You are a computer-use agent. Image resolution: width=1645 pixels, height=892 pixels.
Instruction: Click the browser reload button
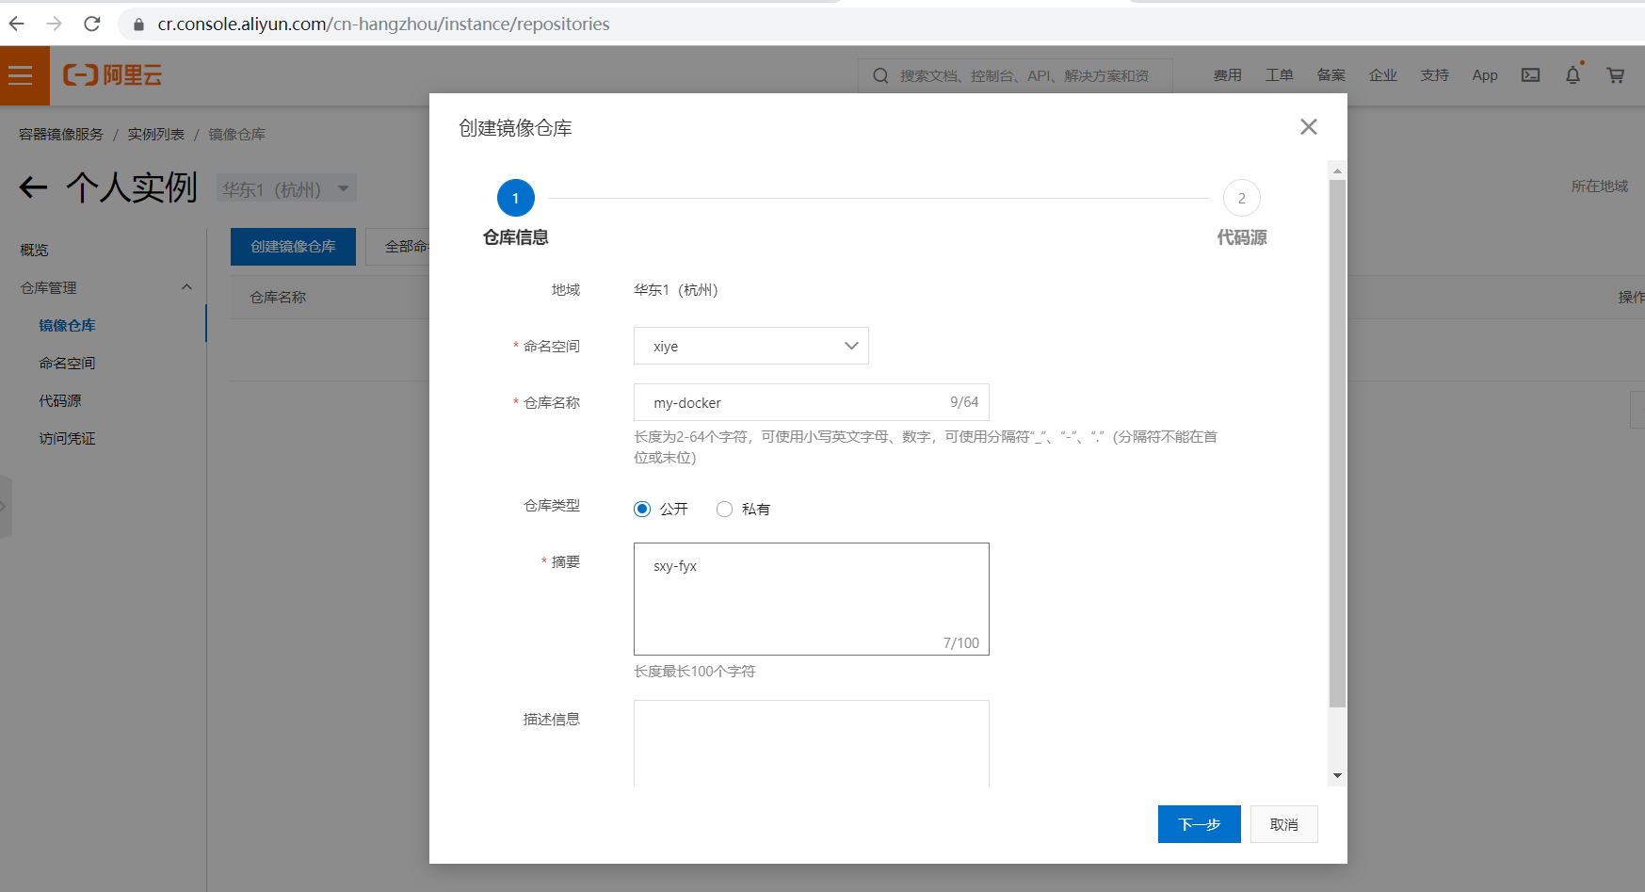[x=91, y=24]
